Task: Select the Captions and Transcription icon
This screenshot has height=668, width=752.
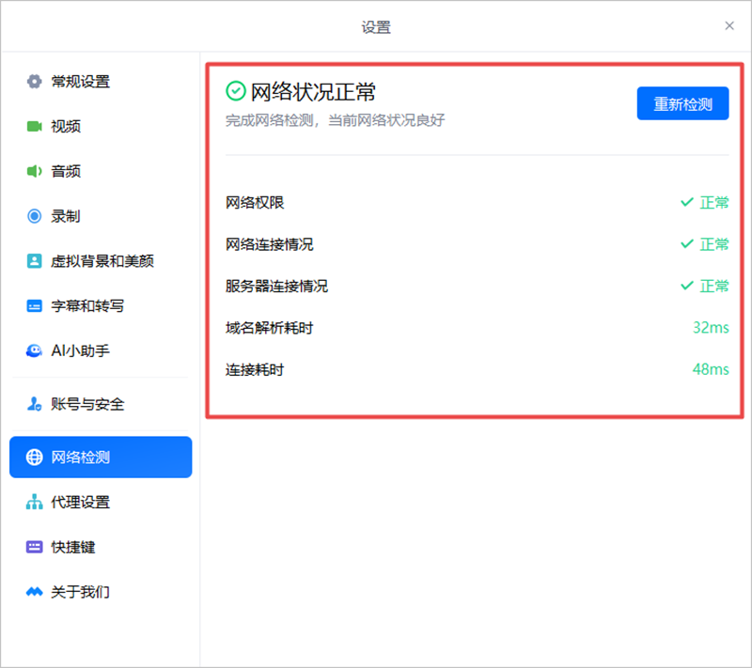Action: (35, 306)
